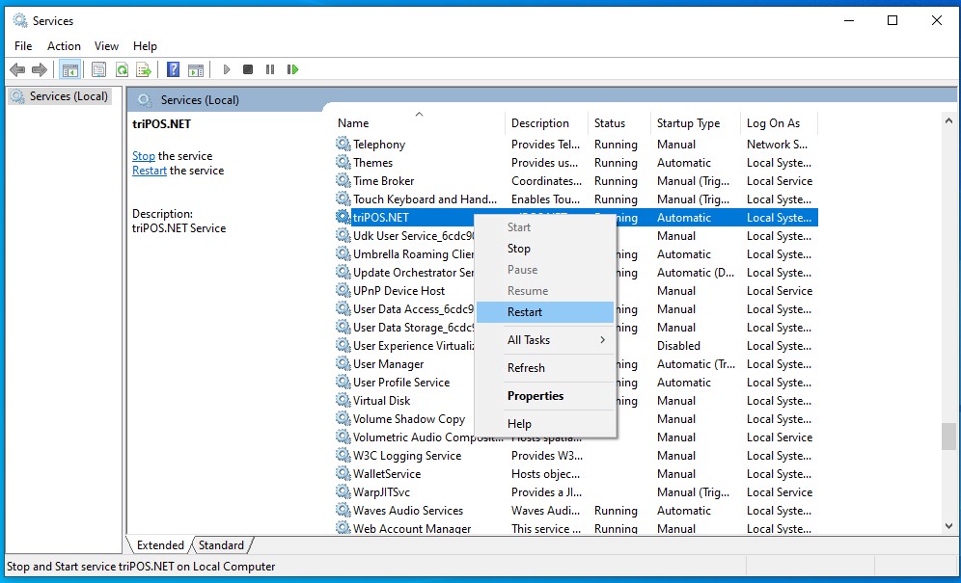Click the Restart Service toolbar icon

pos(292,69)
